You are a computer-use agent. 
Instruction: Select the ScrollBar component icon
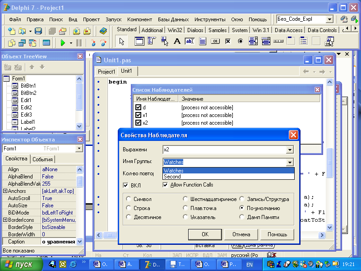coord(278,42)
